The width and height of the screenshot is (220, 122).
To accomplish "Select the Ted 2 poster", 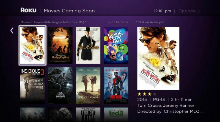I will pyautogui.click(x=116, y=115).
